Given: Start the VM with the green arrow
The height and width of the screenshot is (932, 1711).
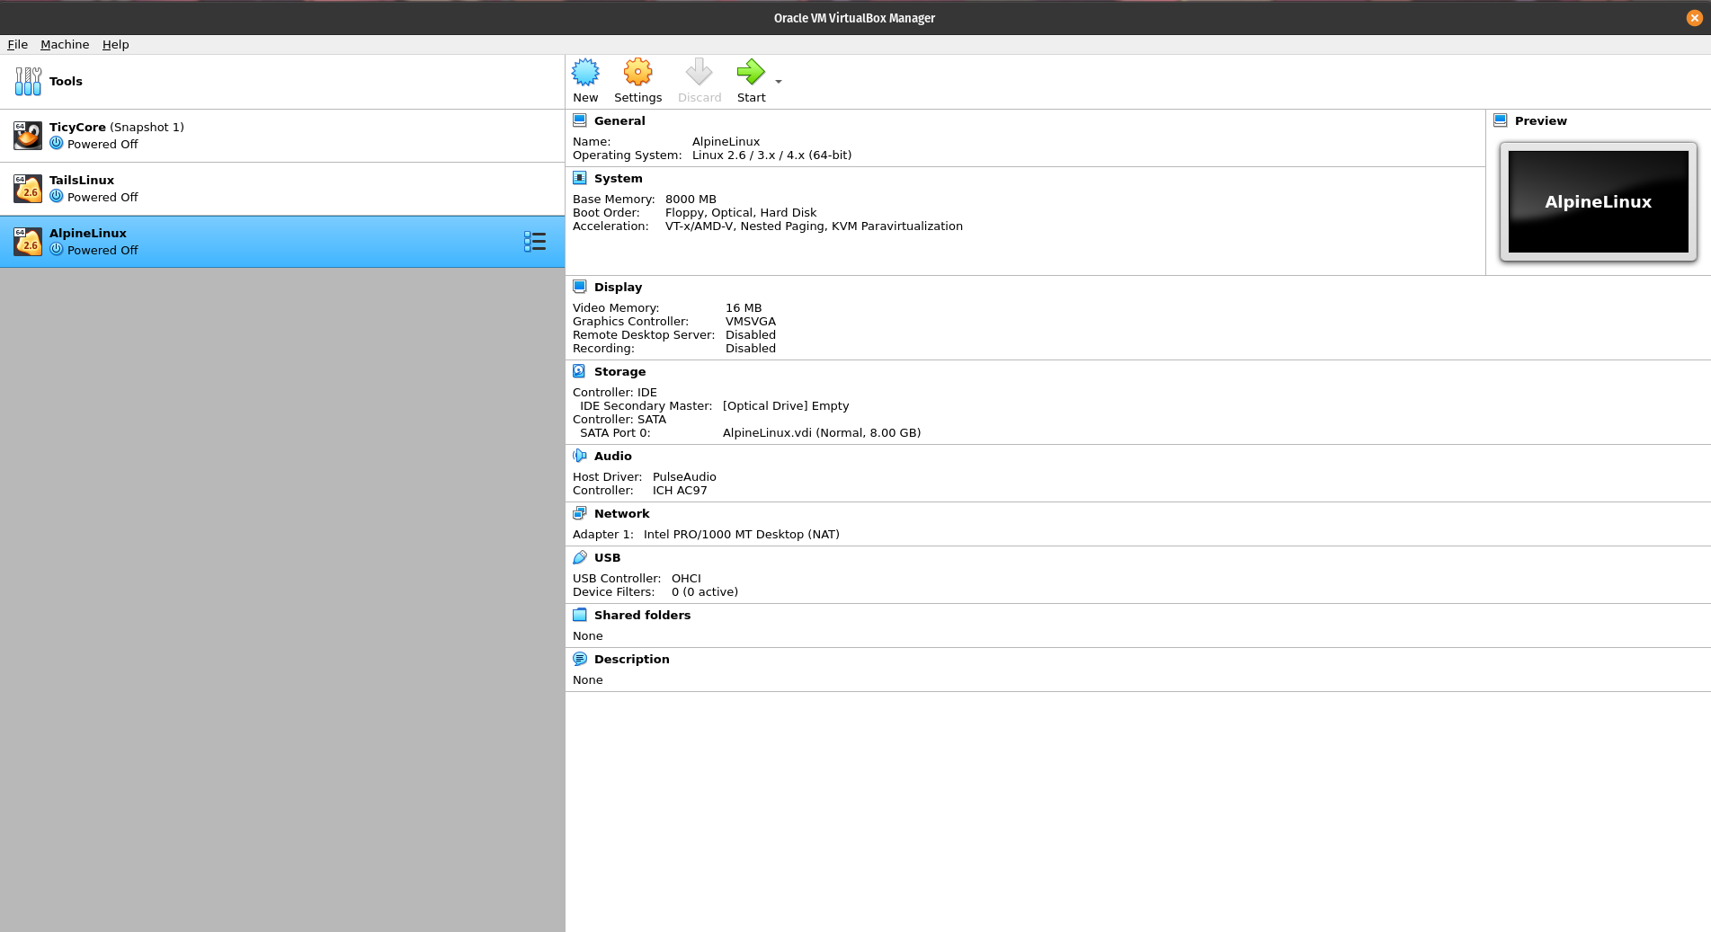Looking at the screenshot, I should [751, 72].
